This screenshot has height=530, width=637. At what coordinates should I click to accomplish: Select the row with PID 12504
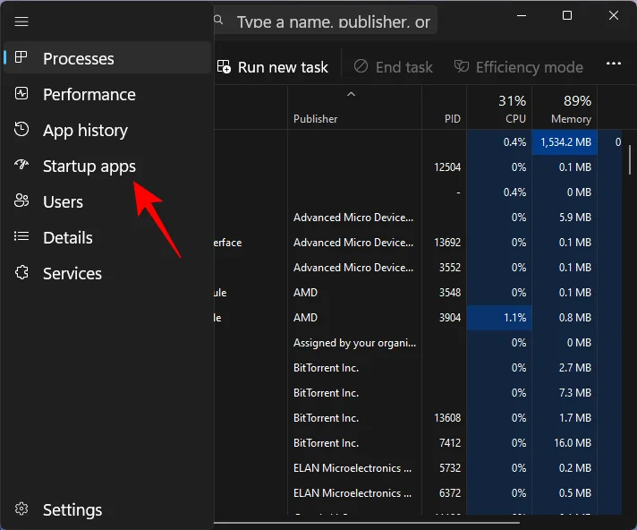[x=418, y=167]
